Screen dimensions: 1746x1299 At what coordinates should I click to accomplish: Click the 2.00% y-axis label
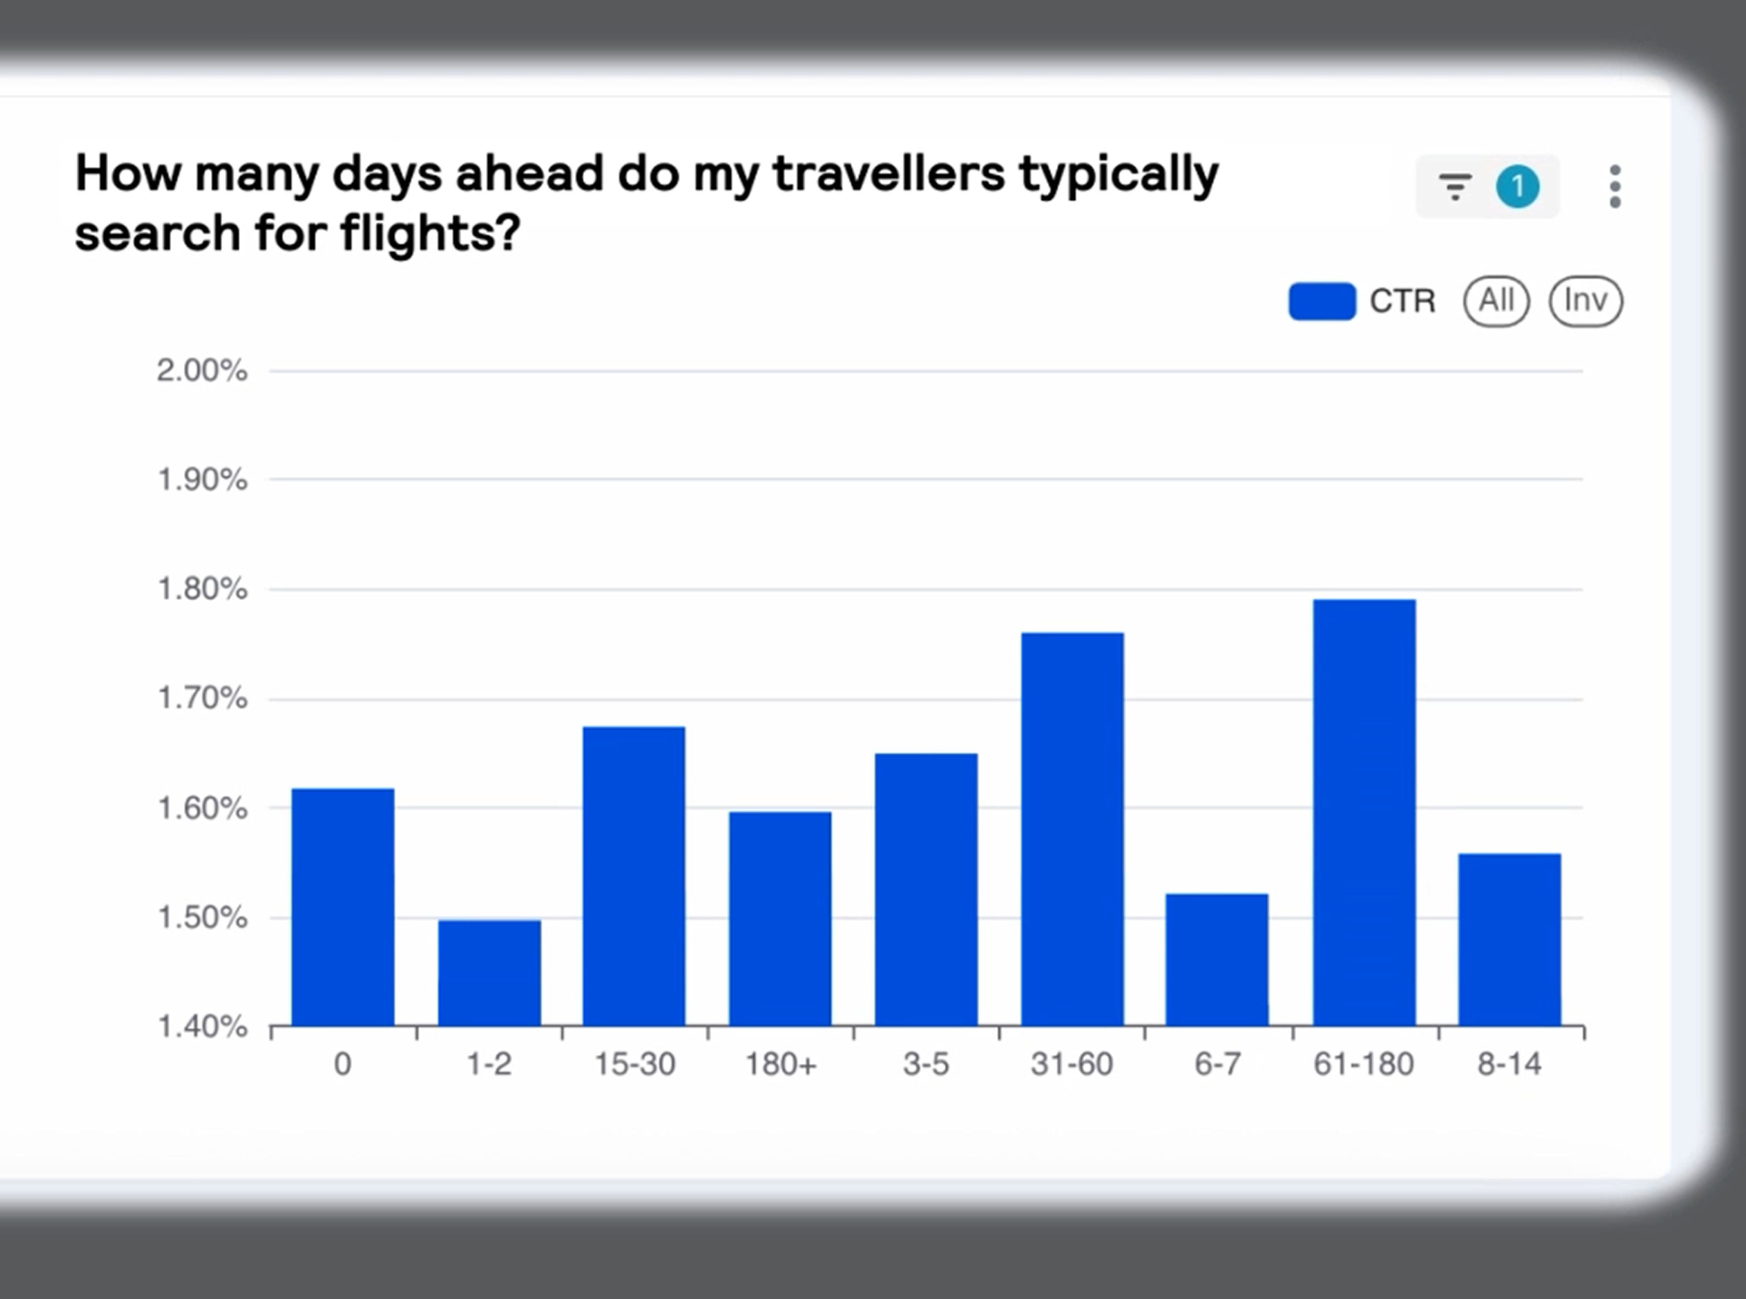202,370
